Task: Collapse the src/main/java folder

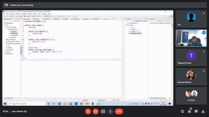Action: click(5, 27)
